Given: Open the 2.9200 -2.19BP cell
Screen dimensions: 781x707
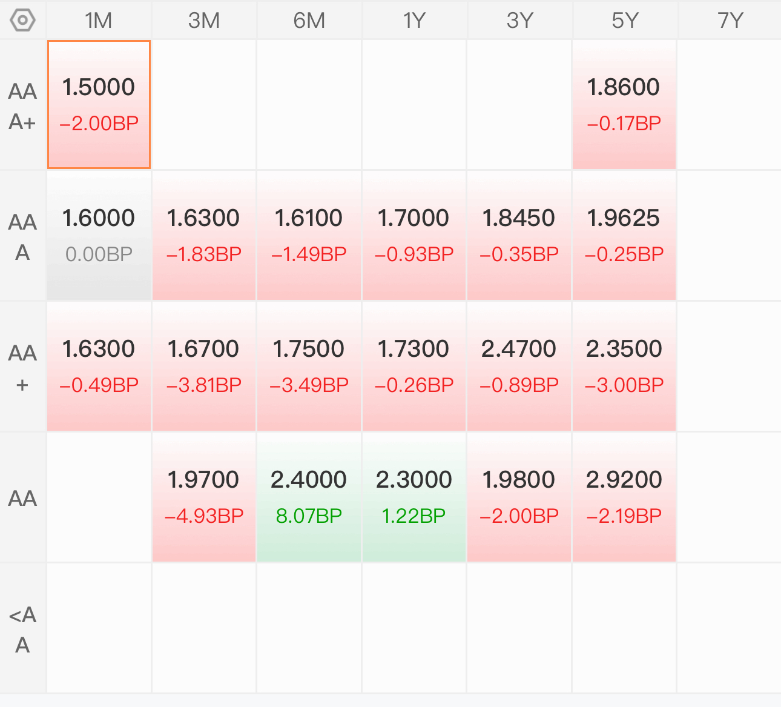Looking at the screenshot, I should click(x=624, y=497).
